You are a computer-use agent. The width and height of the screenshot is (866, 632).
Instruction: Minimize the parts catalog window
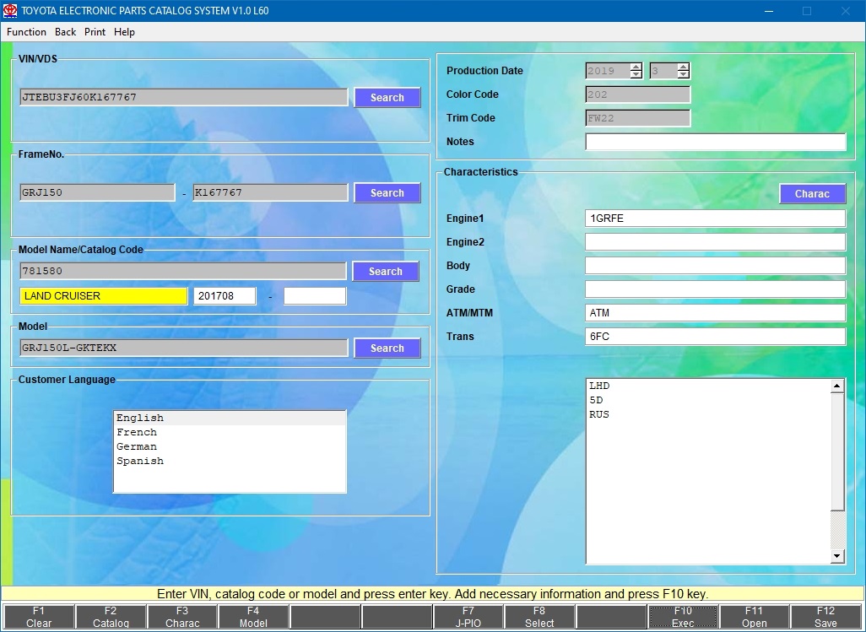tap(769, 10)
